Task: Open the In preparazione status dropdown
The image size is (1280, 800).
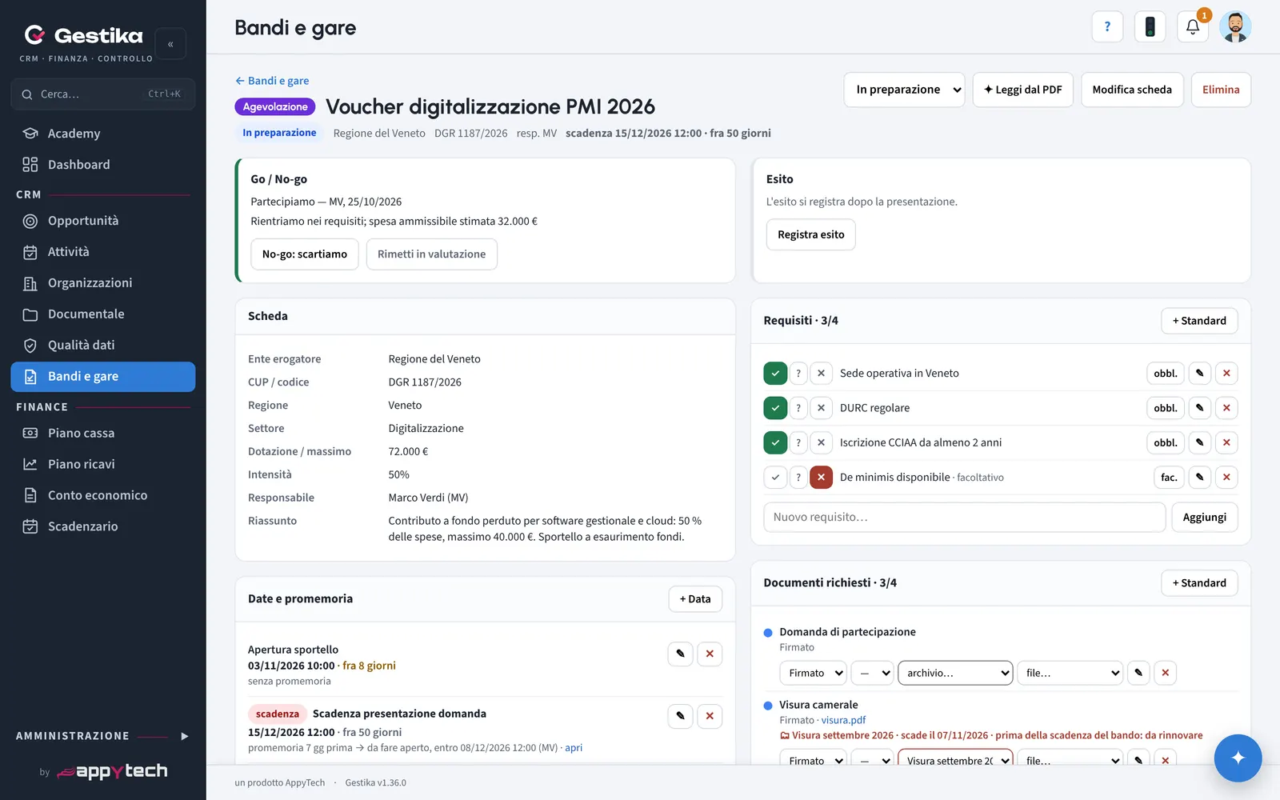Action: 904,90
